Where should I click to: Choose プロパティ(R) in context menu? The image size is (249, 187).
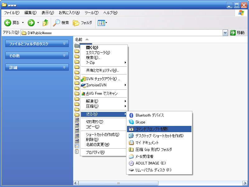104,152
